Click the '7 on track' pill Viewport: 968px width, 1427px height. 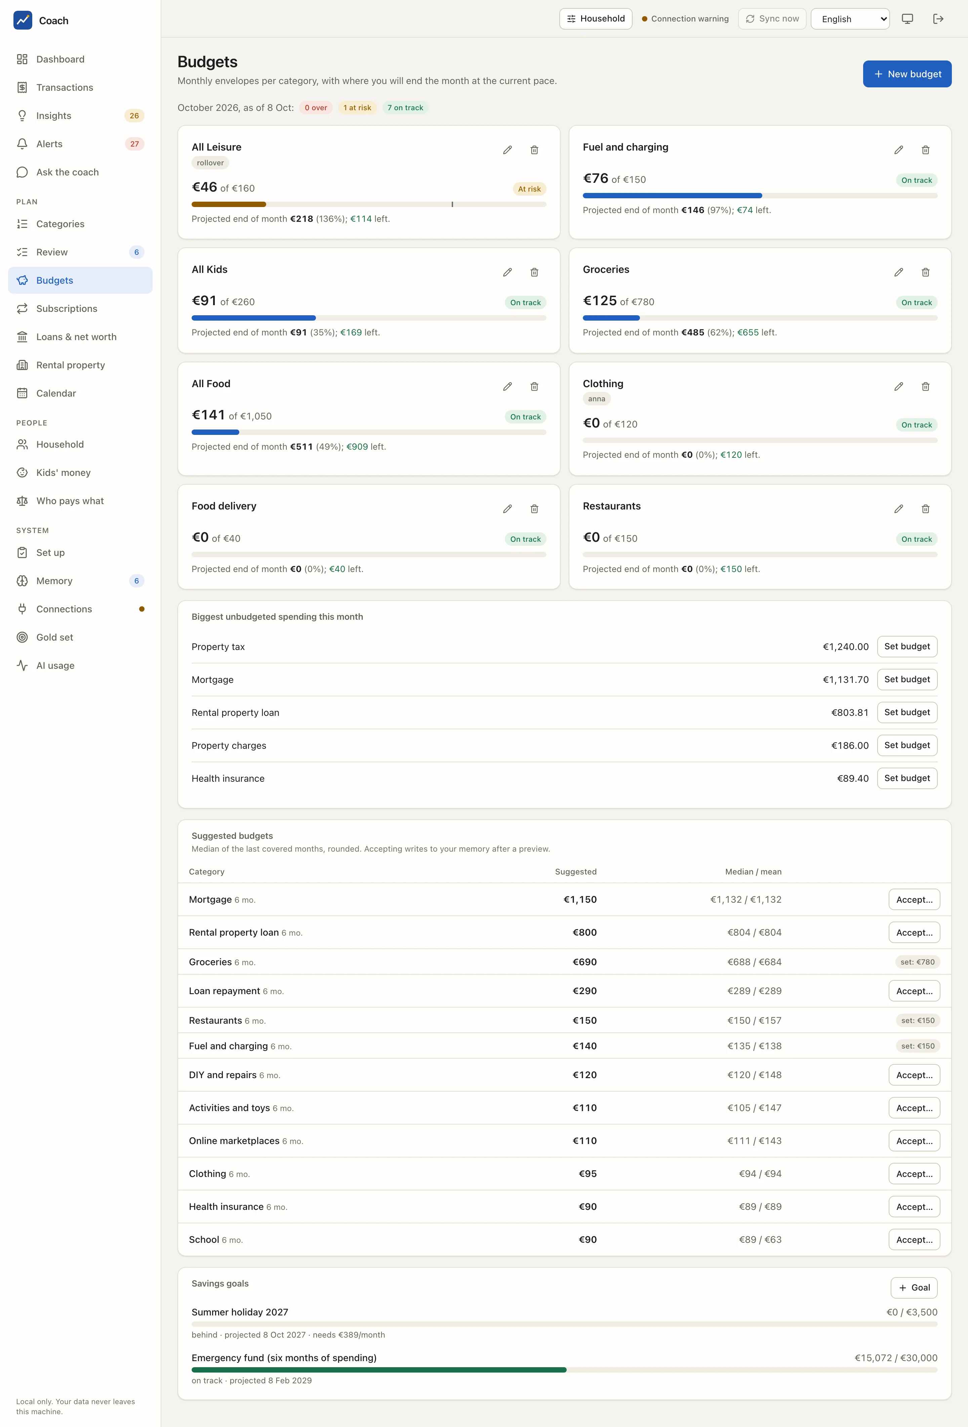pyautogui.click(x=405, y=108)
